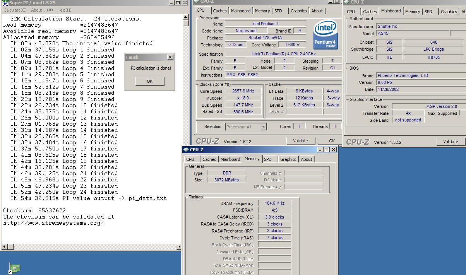
Task: Click the CPU-Z Memory window title icon
Action: [x=186, y=150]
